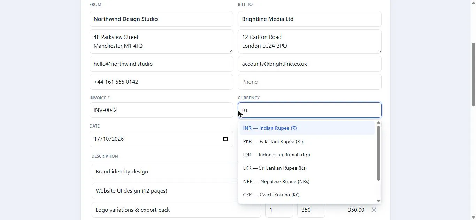Viewport: 476px width, 220px height.
Task: Click the hello@northwind.studio email field
Action: (x=161, y=64)
